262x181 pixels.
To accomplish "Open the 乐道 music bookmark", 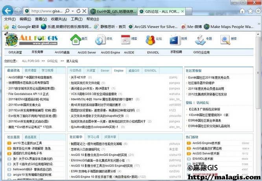I will pos(66,27).
